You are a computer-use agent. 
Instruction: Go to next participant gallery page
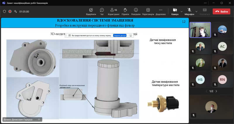[x=216, y=91]
